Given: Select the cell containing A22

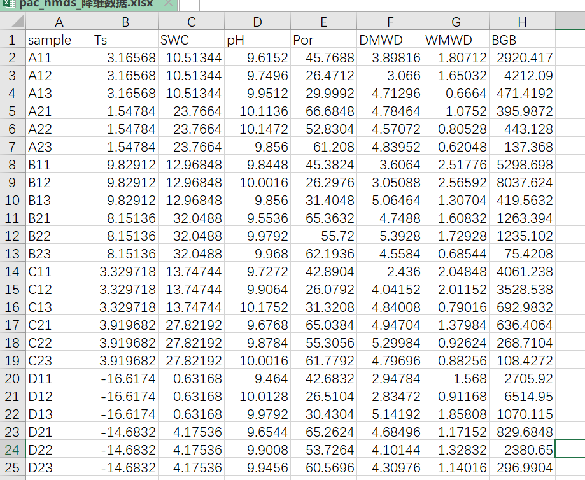Looking at the screenshot, I should point(59,129).
